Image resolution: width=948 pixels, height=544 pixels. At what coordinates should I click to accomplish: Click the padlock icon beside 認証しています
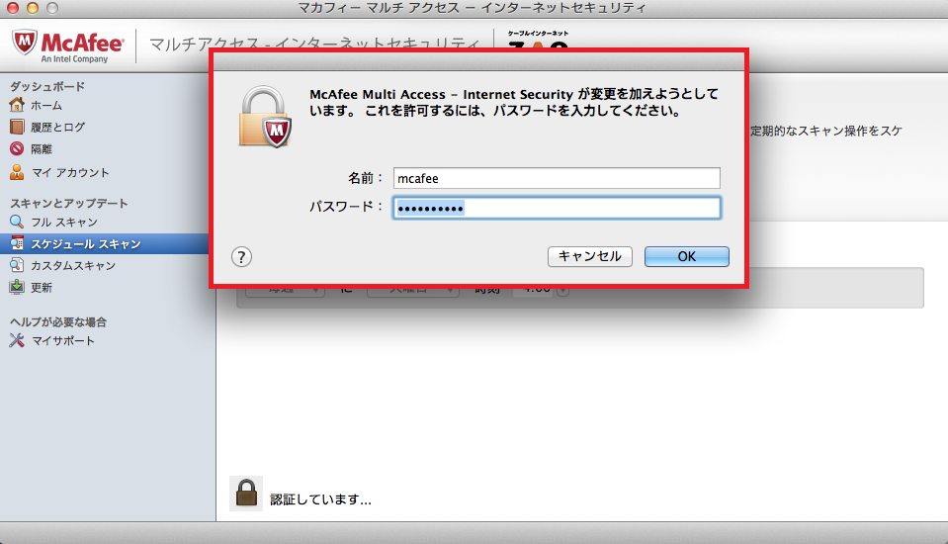pos(246,494)
